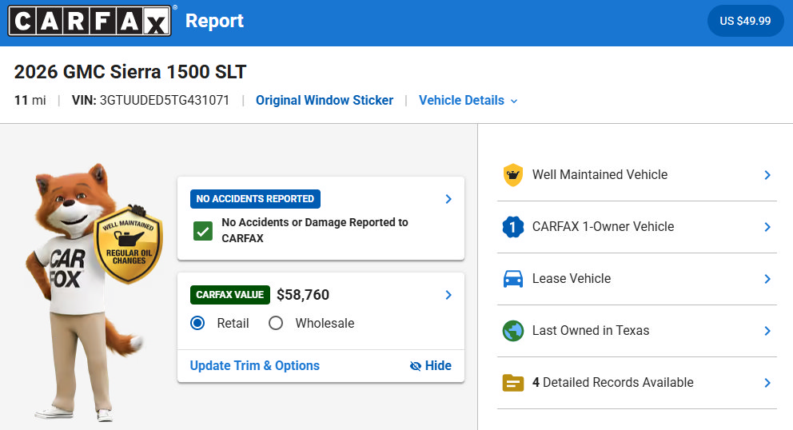
Task: Expand CARFAX Value card chevron
Action: click(448, 295)
